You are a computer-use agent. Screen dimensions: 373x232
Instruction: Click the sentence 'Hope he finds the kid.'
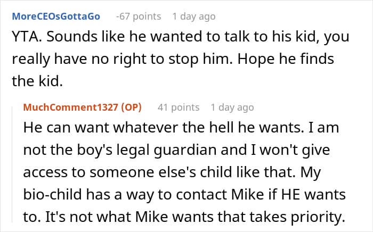click(173, 70)
